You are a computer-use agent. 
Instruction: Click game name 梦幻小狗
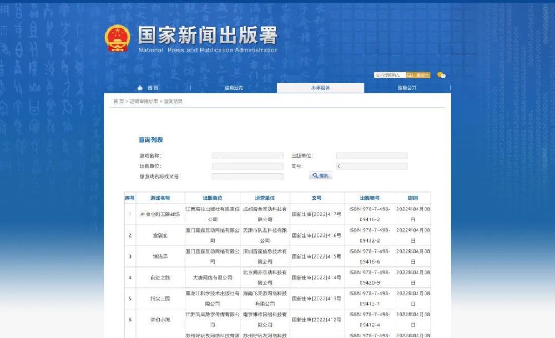click(160, 320)
